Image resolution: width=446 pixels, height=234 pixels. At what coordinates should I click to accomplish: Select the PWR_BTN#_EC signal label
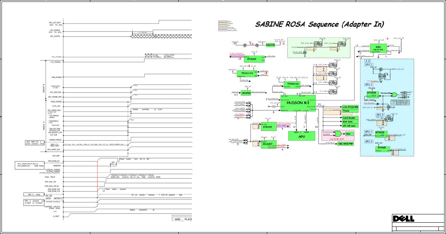click(54, 161)
